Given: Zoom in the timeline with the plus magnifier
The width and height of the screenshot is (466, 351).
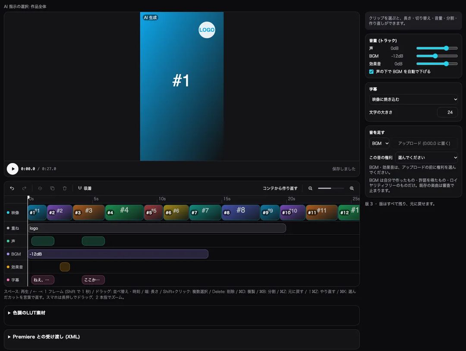Looking at the screenshot, I should tap(352, 188).
